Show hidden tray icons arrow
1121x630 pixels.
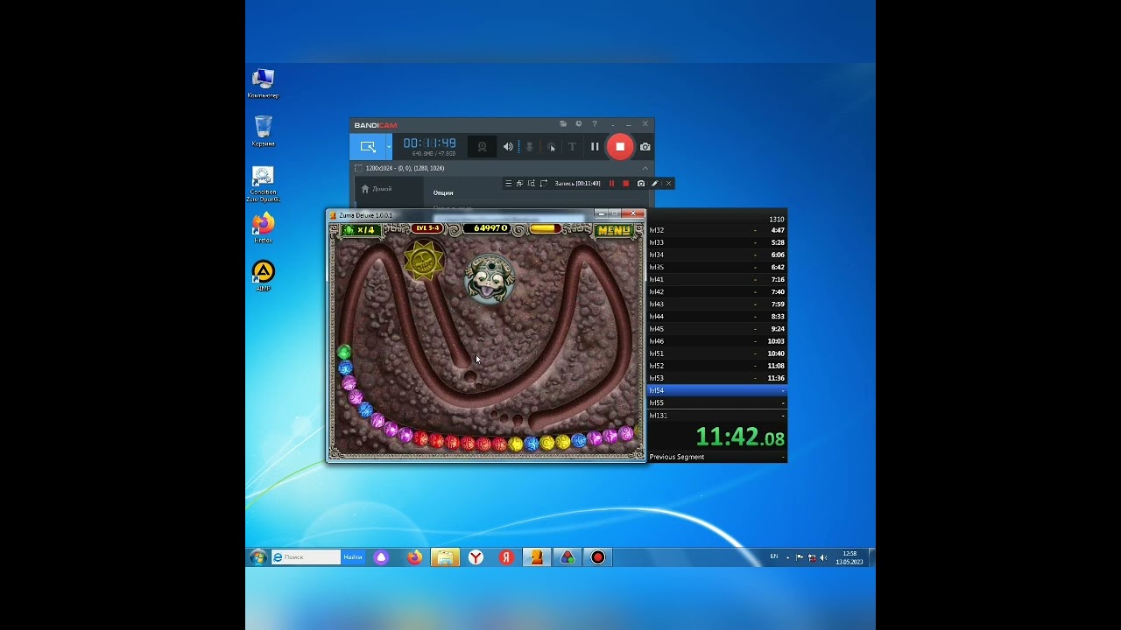click(787, 557)
